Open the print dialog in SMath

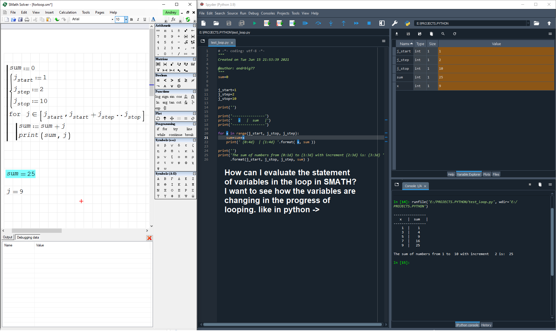point(27,19)
